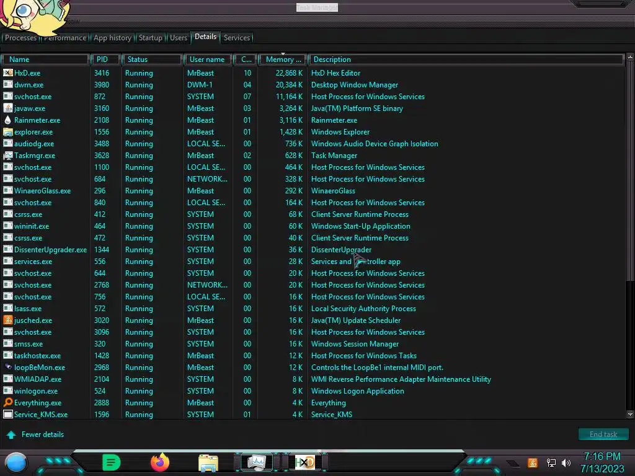Viewport: 635px width, 476px height.
Task: Switch to Task Manager taskbar button
Action: (x=257, y=462)
